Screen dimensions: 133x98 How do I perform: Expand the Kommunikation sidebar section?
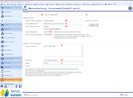20,59
